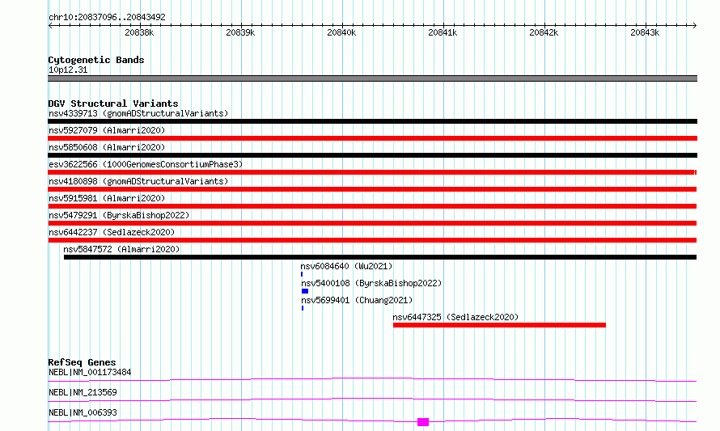
Task: Select the nsv5915981 (Almarri2020) label
Action: point(107,198)
